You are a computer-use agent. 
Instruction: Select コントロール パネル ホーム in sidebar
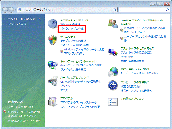pyautogui.click(x=24, y=19)
